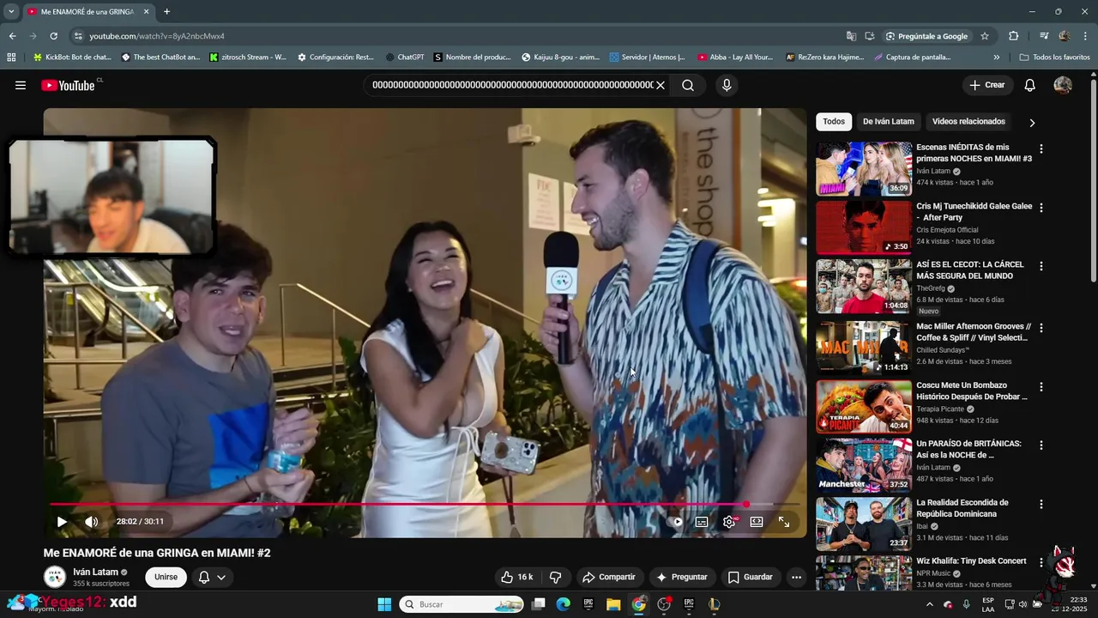The height and width of the screenshot is (618, 1098).
Task: Open Escenas INÉDITAS video thumbnail
Action: coord(864,168)
